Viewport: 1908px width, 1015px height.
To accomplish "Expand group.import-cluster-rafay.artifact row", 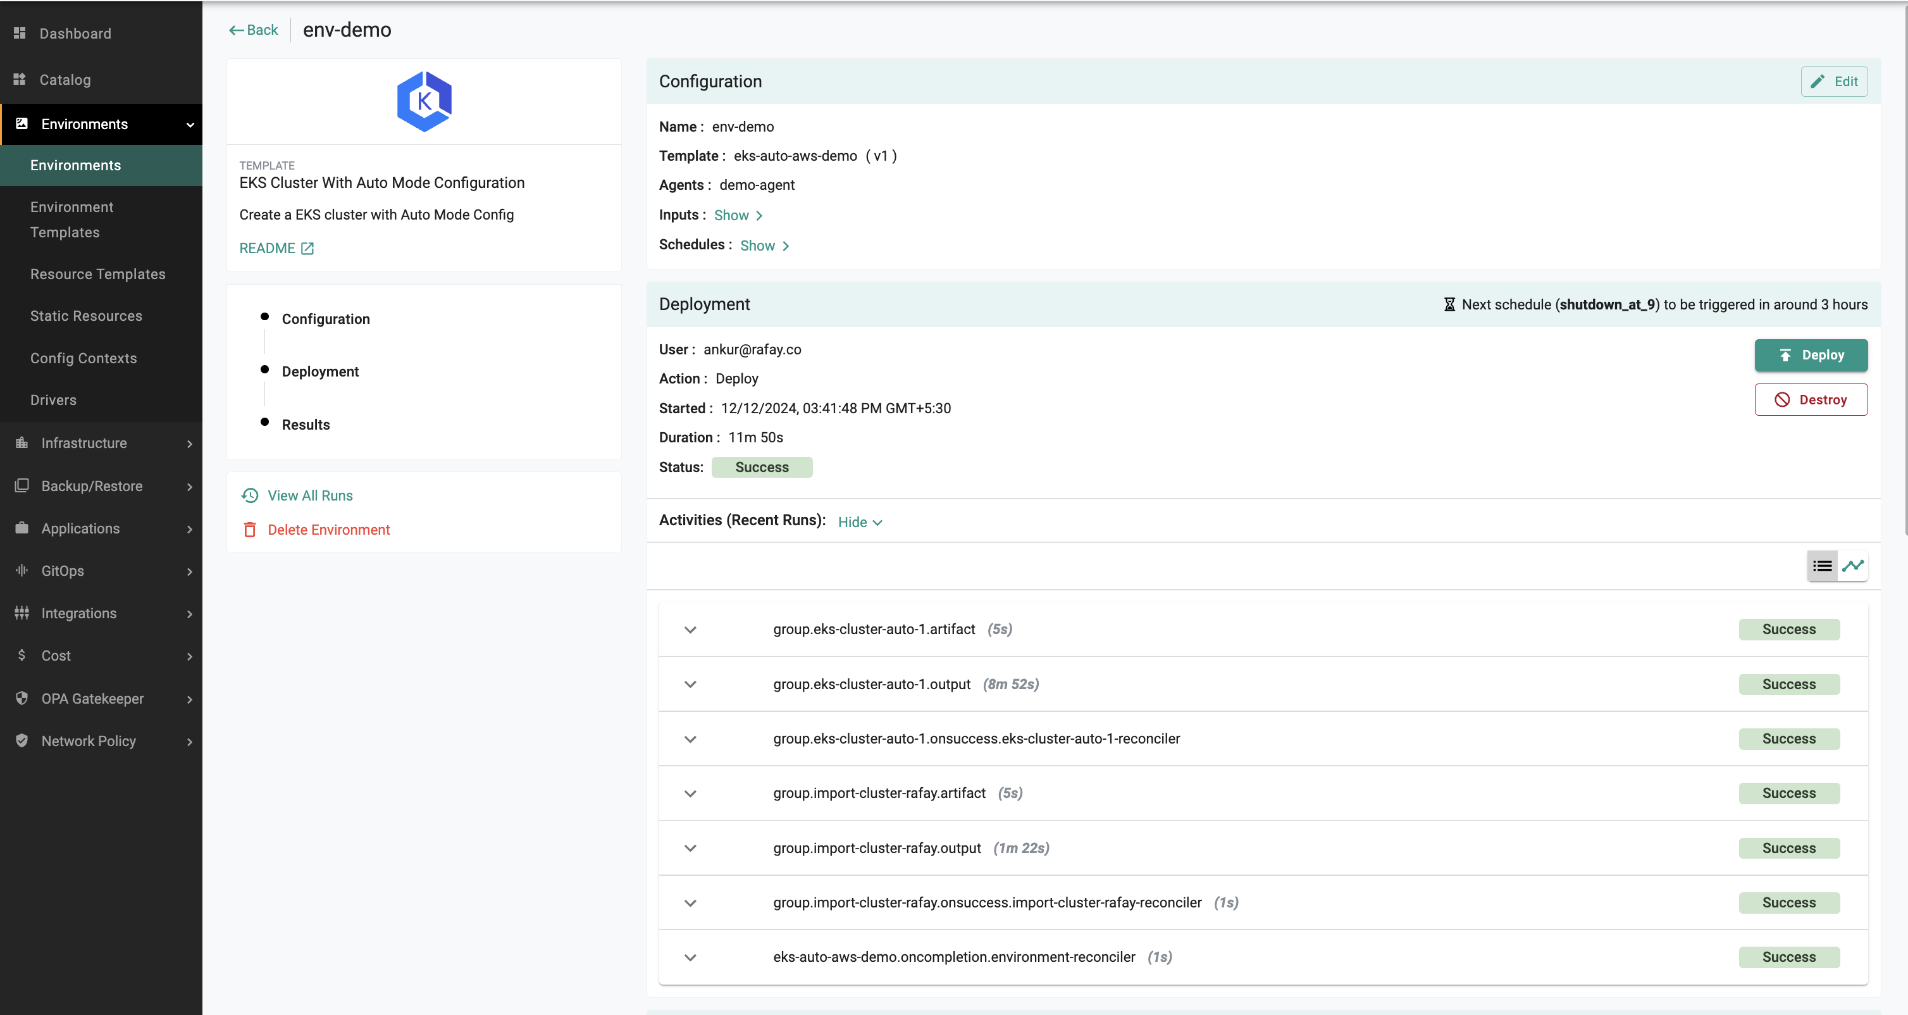I will (x=690, y=794).
